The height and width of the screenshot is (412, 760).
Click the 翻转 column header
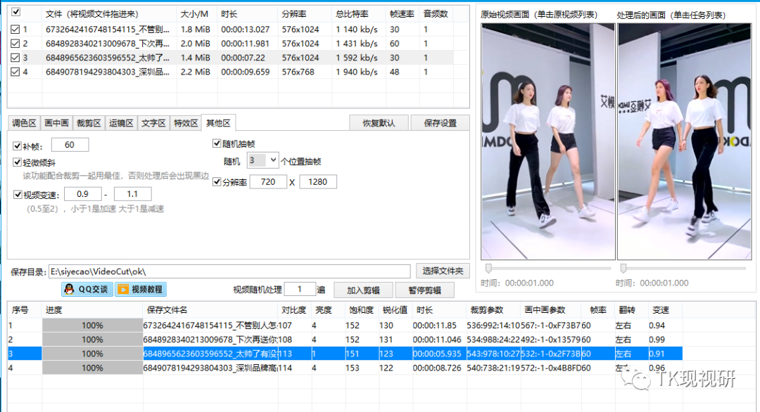coord(631,310)
